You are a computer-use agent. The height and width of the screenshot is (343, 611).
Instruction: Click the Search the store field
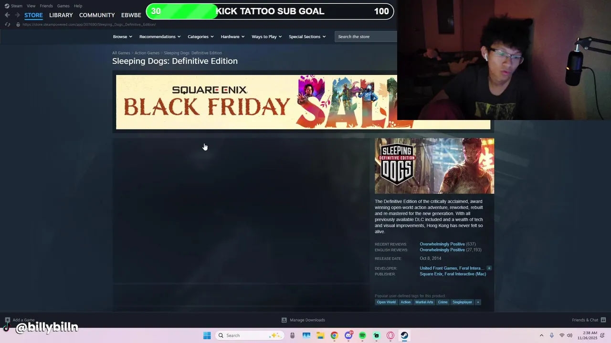coord(366,37)
